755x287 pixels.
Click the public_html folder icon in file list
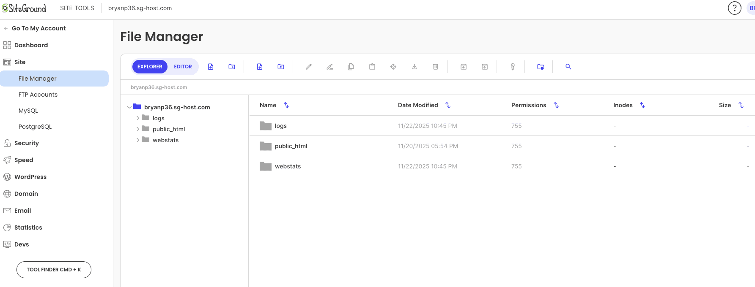click(266, 146)
